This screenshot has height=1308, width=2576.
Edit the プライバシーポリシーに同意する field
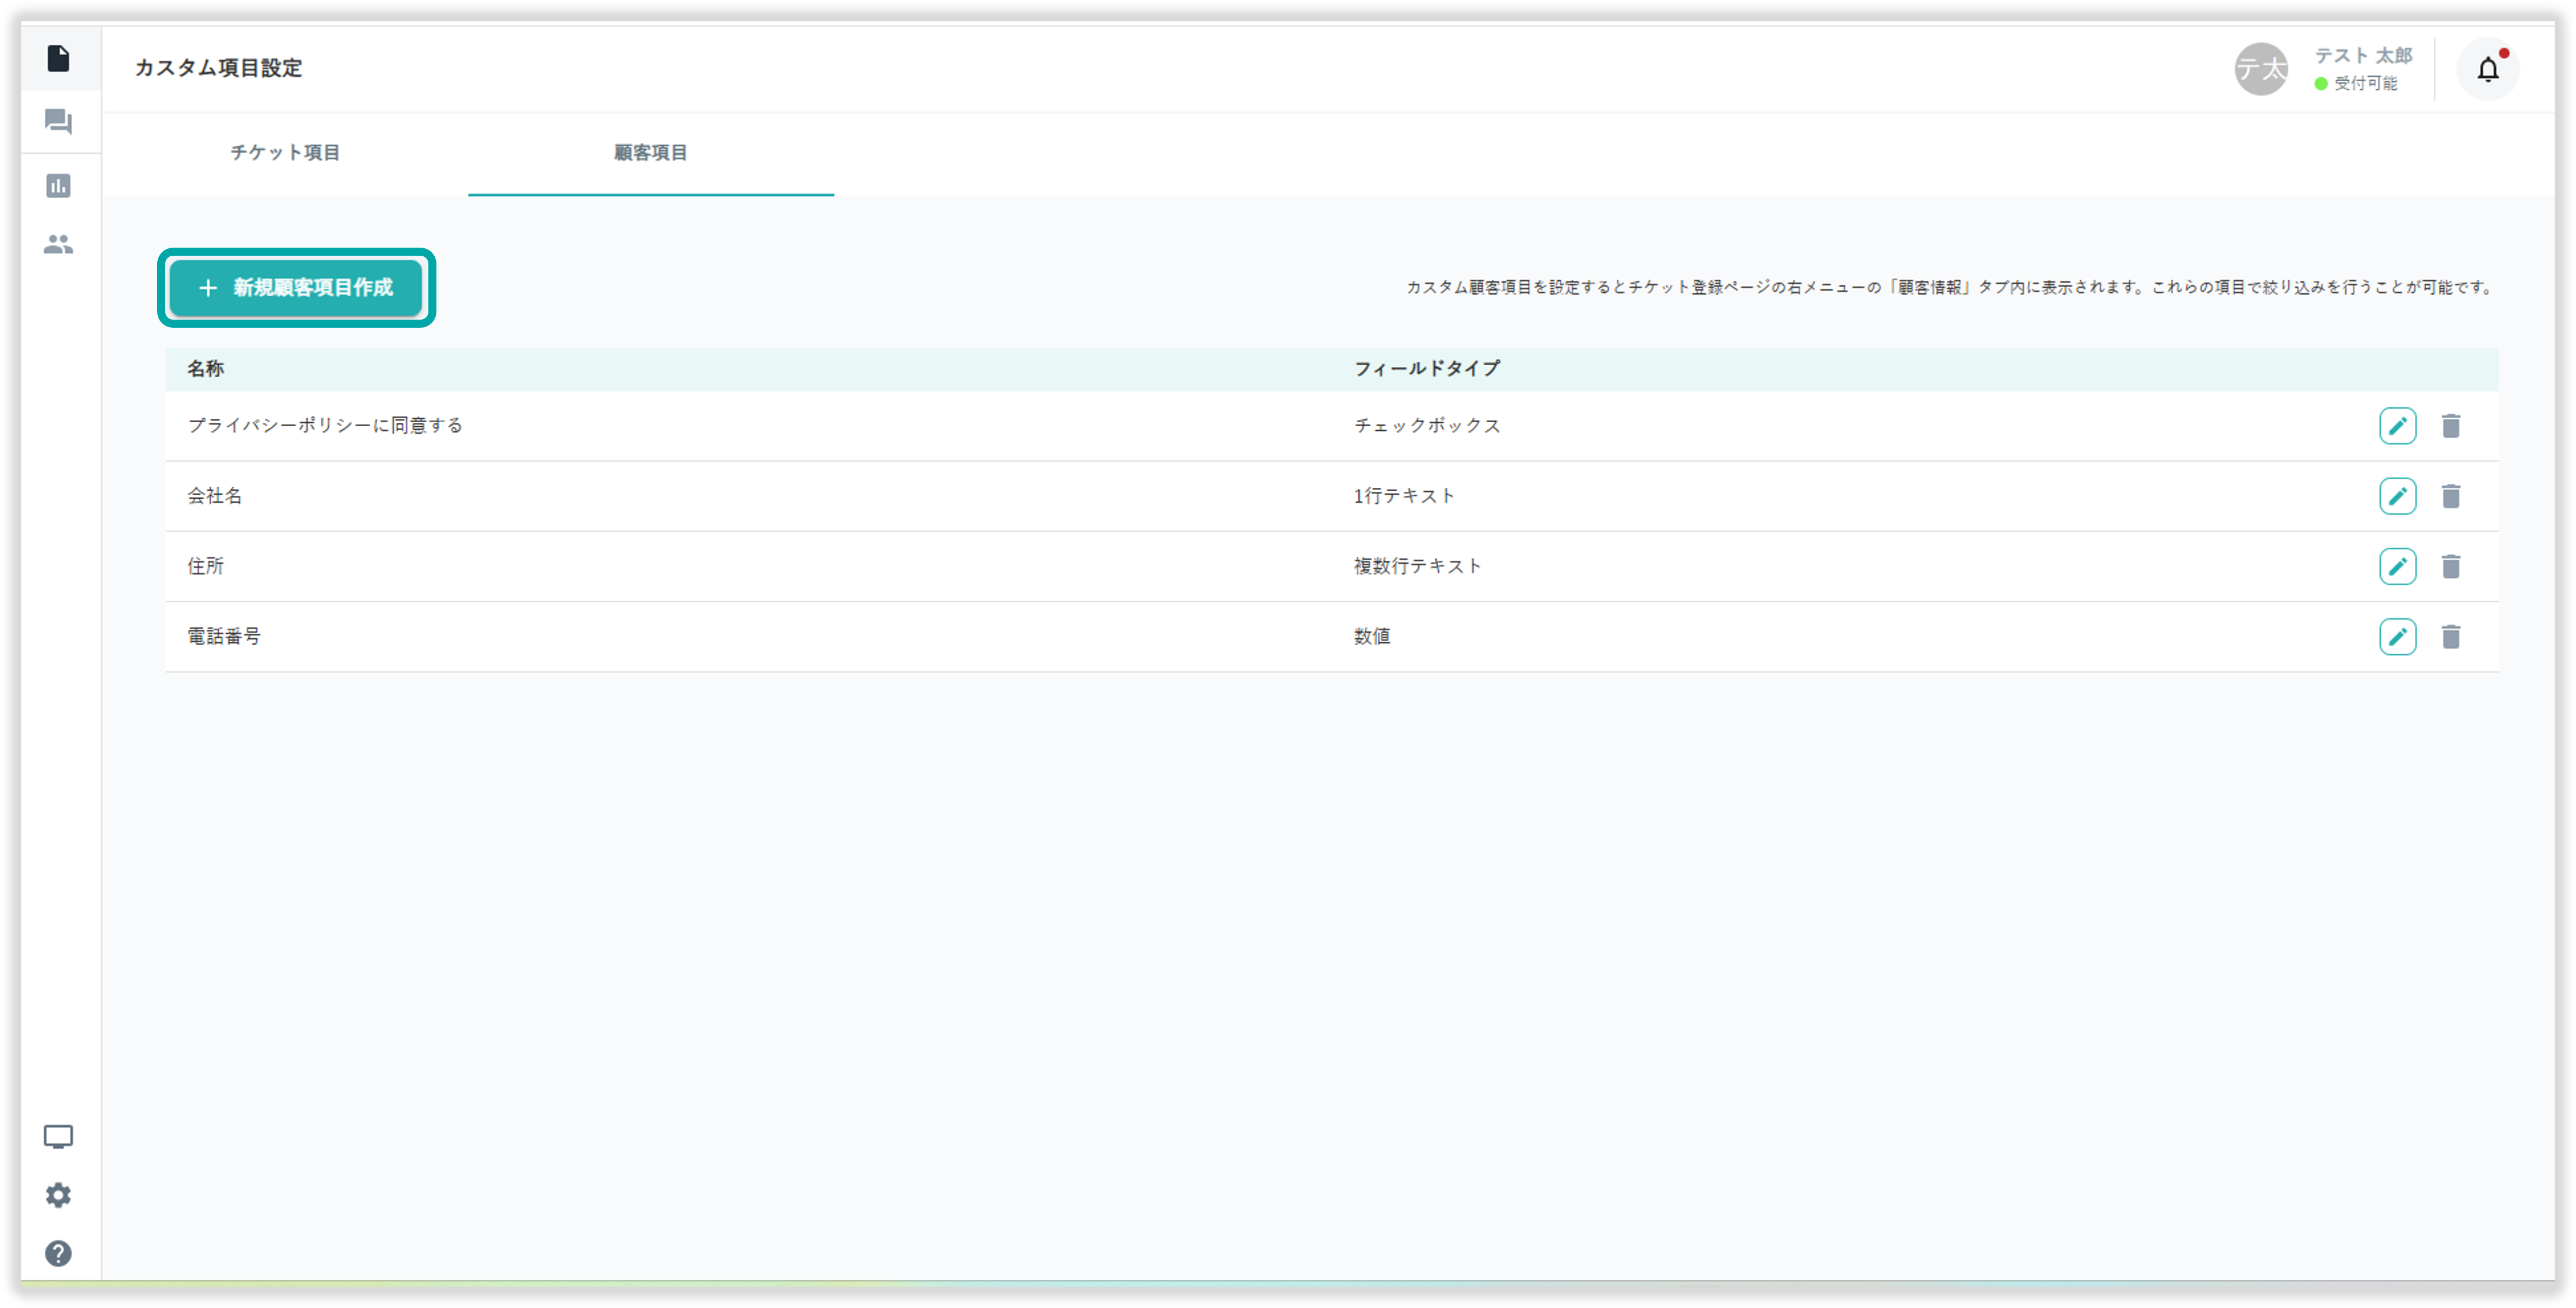tap(2397, 426)
